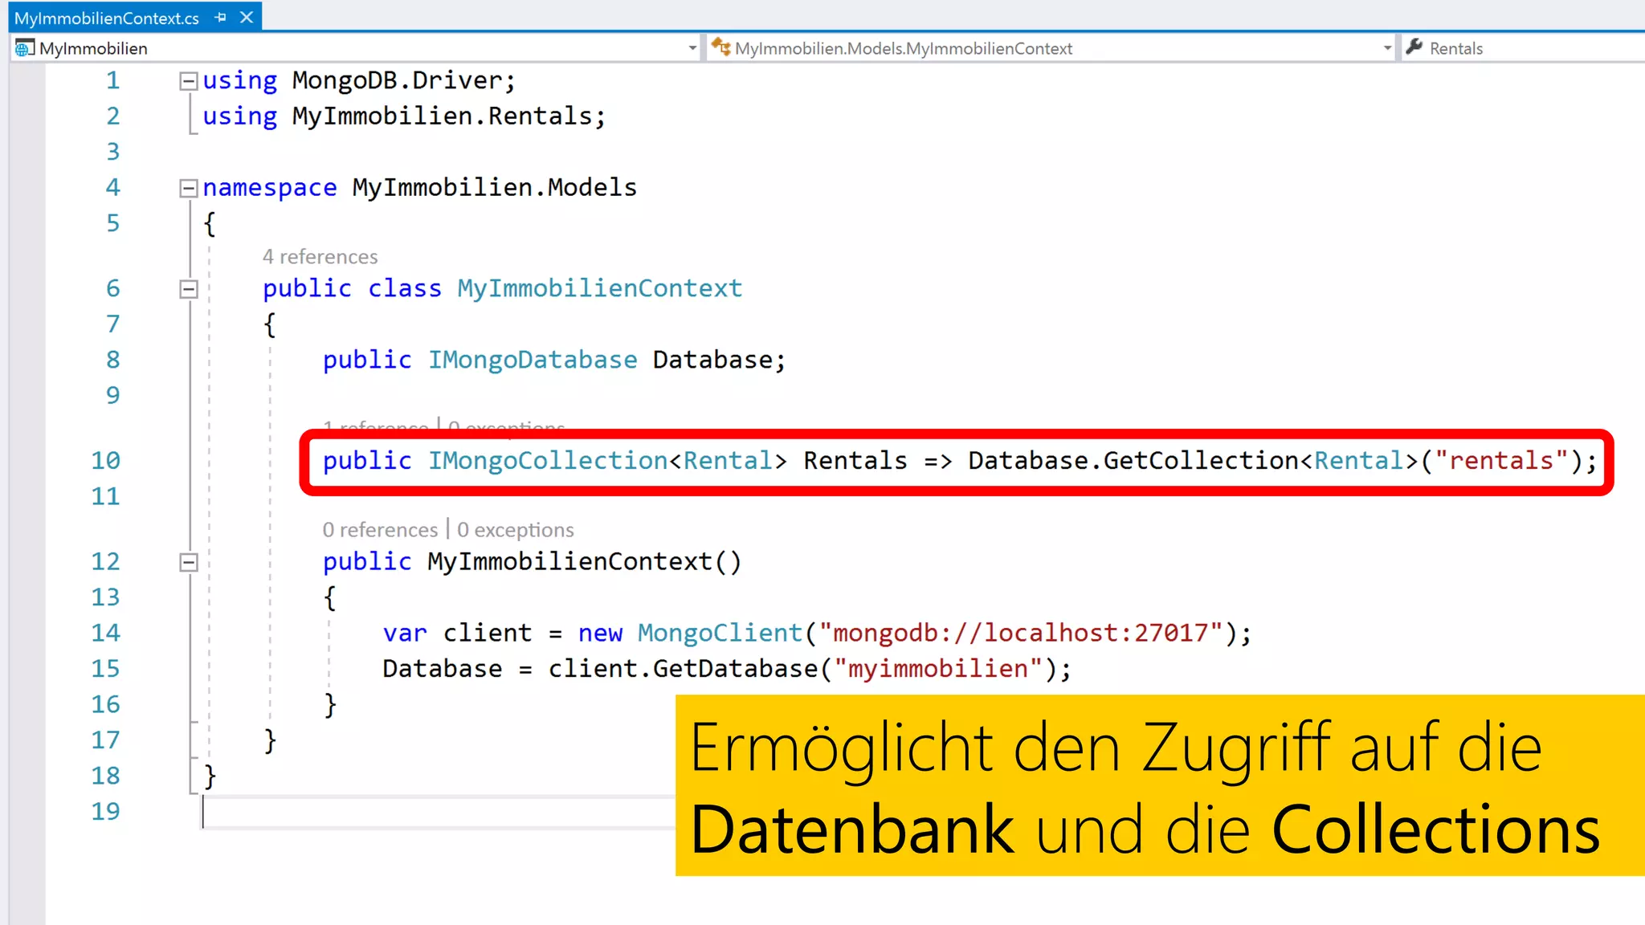The image size is (1645, 925).
Task: Click 'Rentals' property name on line 10
Action: 855,461
